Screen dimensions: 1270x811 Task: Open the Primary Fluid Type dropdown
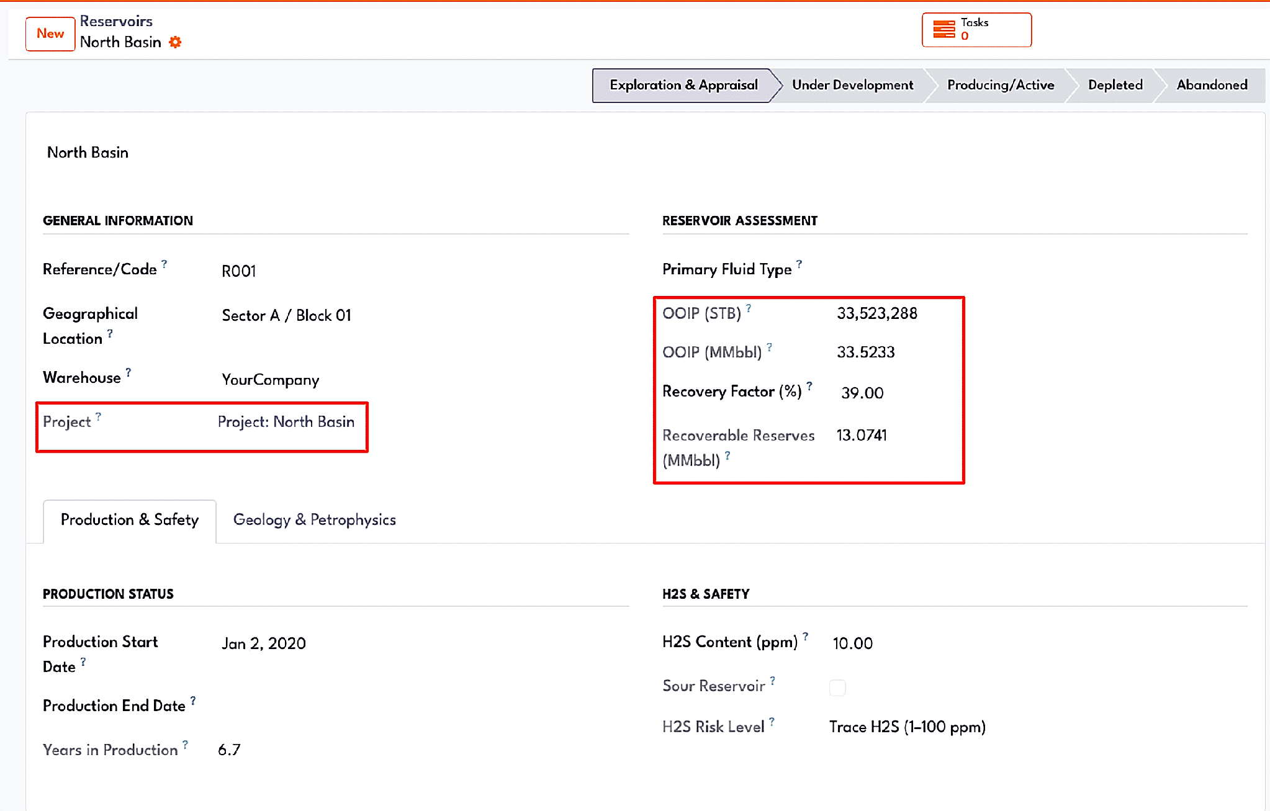point(1040,270)
